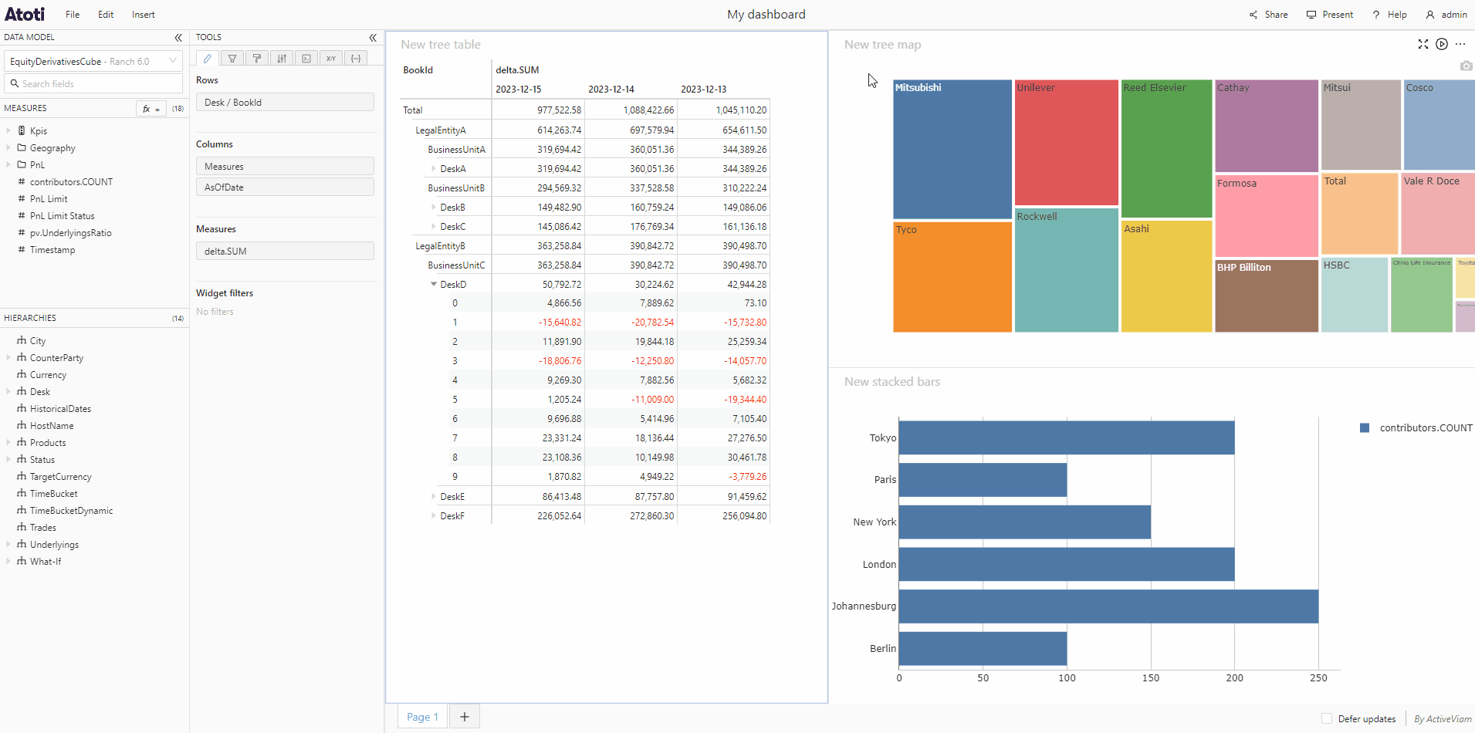The width and height of the screenshot is (1475, 733).
Task: Collapse the DeskD row in tree table
Action: 434,284
